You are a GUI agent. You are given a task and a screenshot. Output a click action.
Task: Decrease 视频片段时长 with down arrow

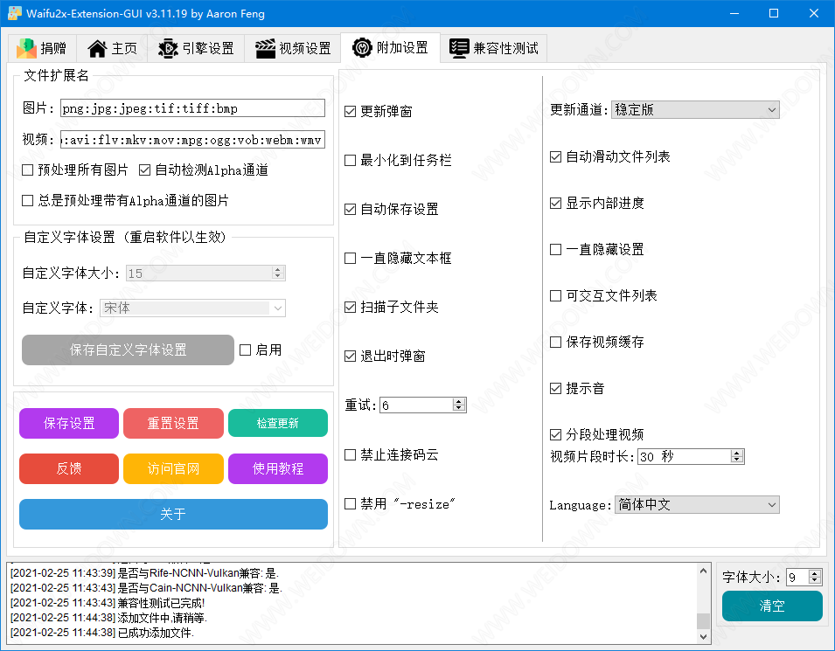coord(737,460)
